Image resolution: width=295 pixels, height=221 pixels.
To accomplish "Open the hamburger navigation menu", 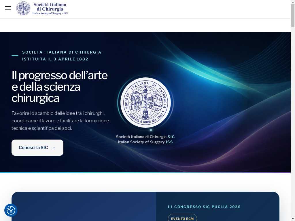I will pos(8,8).
